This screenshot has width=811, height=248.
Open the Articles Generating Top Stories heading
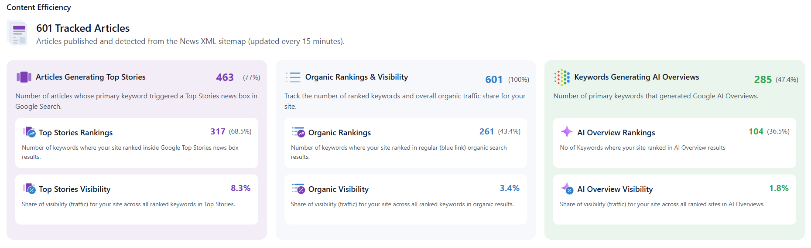point(90,77)
